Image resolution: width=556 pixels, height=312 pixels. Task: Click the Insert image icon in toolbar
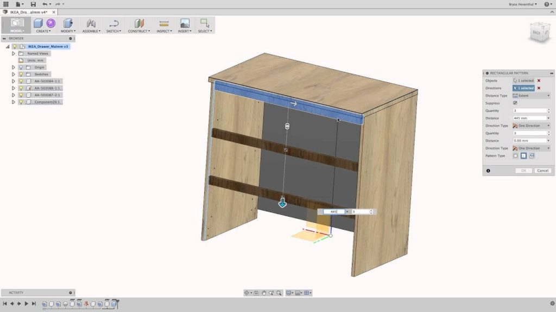tap(185, 23)
